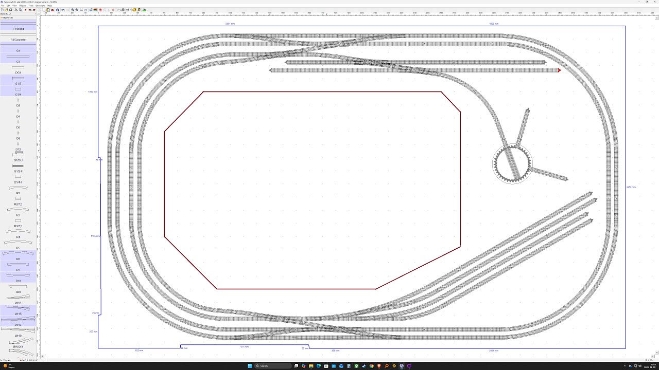Click the turntable on the layout
Screen dimensions: 659x370
(x=512, y=164)
